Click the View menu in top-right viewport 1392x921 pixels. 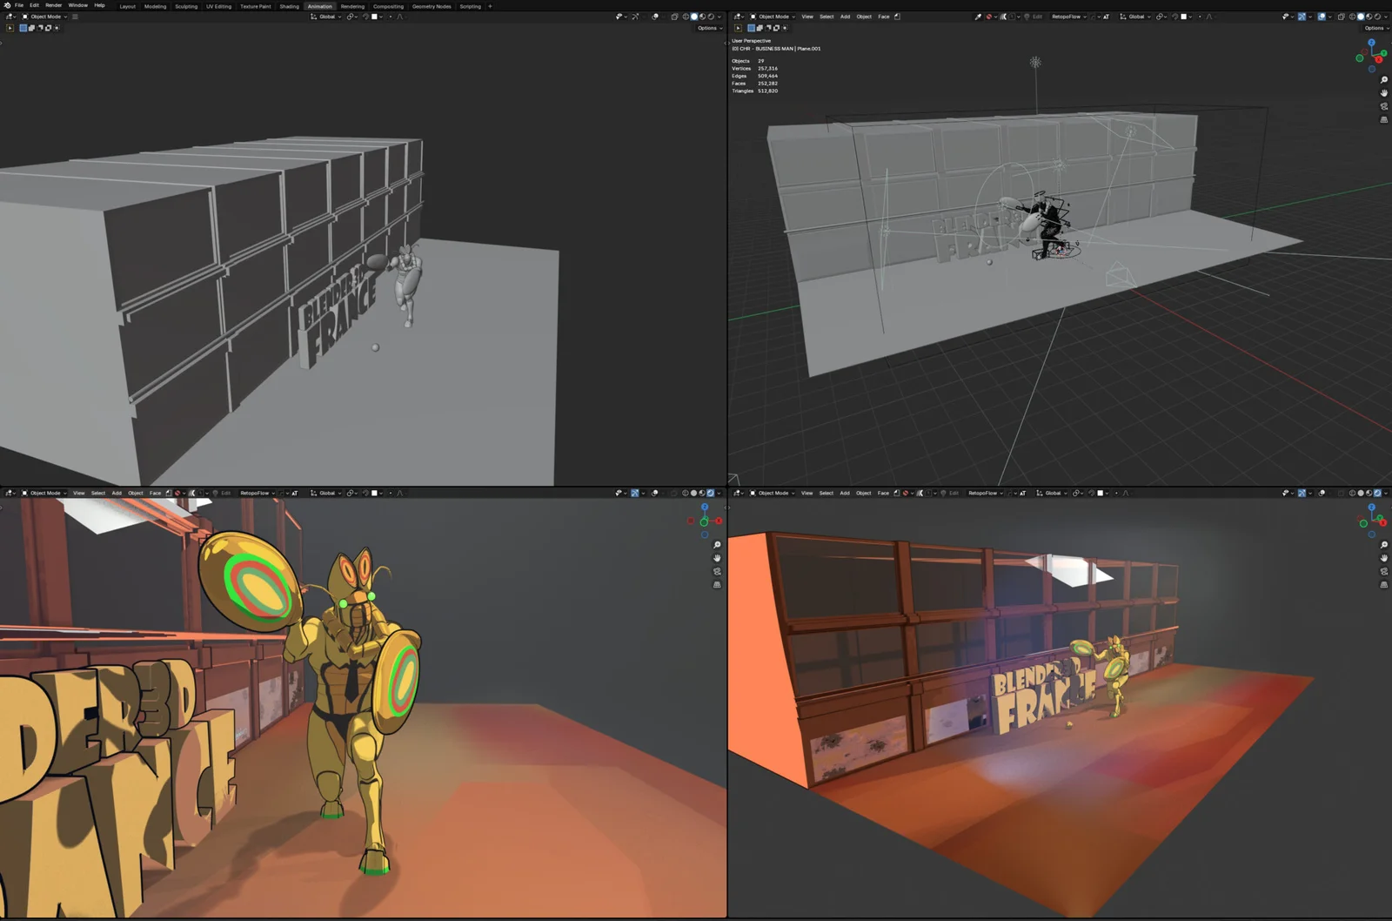[x=807, y=17]
